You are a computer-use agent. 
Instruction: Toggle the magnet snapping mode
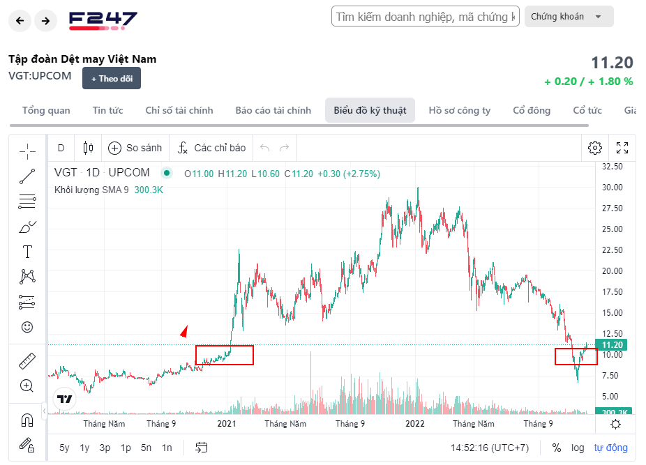27,420
